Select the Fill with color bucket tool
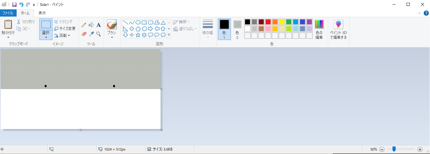 click(x=91, y=25)
